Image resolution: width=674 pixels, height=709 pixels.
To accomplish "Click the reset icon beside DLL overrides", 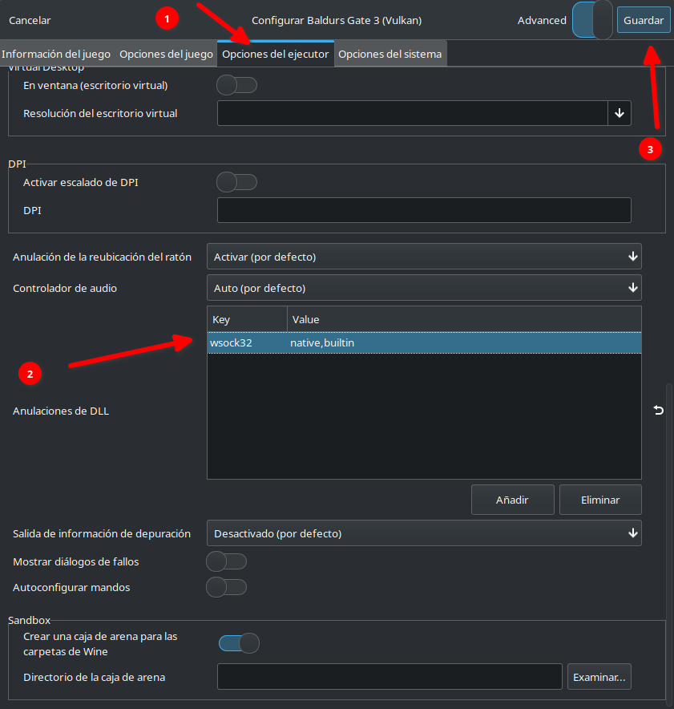I will (659, 410).
